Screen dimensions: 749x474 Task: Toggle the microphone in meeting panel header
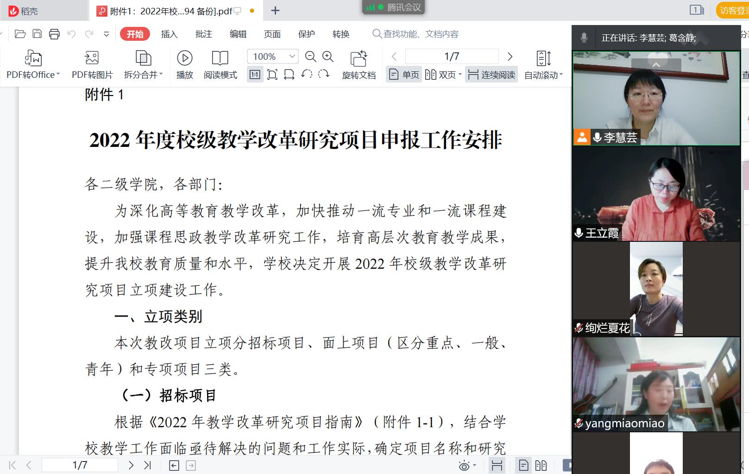[584, 38]
